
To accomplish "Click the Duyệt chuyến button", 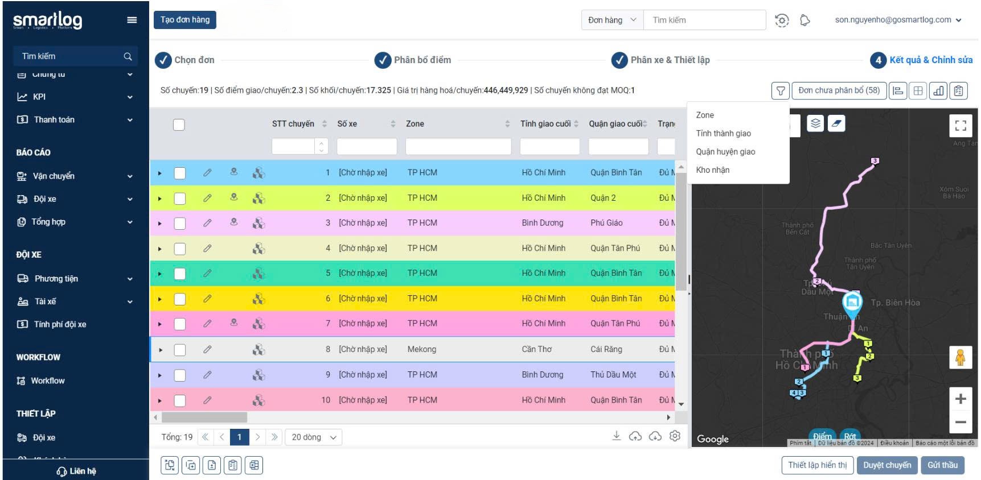I will (x=887, y=465).
